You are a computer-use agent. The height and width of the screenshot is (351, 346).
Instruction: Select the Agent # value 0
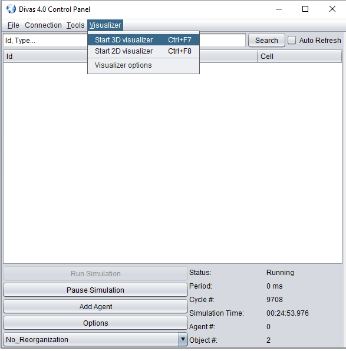268,327
